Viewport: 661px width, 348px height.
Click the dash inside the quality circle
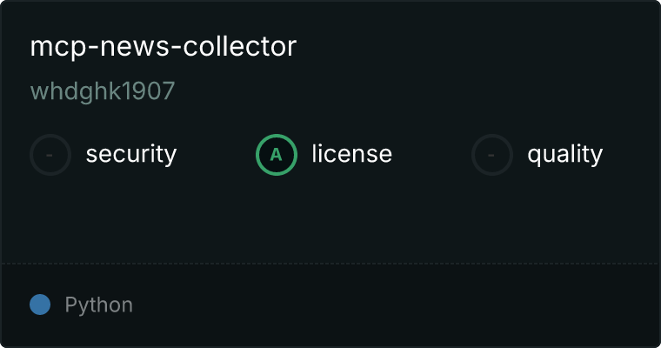tap(491, 155)
